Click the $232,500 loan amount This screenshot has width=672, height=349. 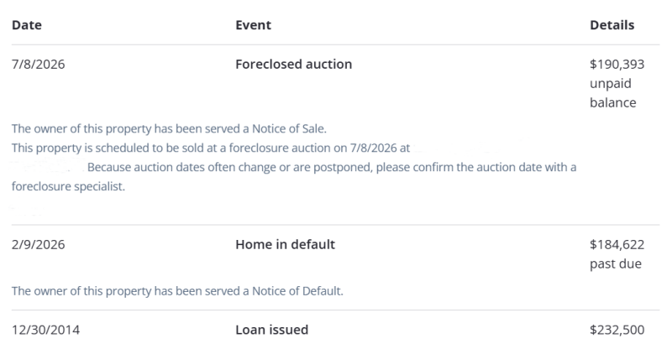pyautogui.click(x=617, y=330)
